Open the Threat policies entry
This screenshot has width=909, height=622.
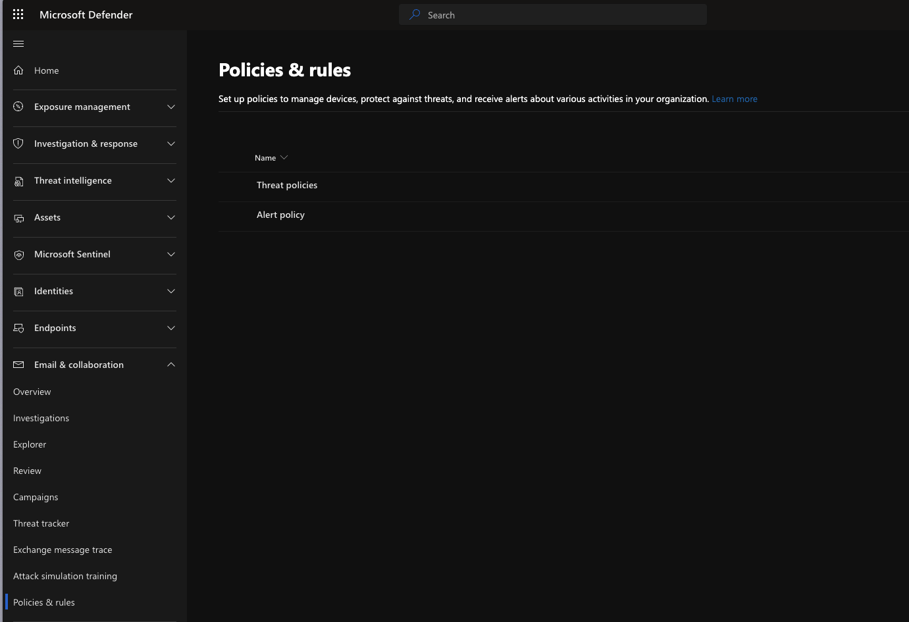coord(287,186)
